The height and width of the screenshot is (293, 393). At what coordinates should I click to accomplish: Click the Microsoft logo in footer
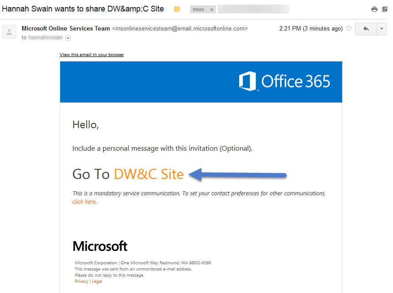click(100, 246)
